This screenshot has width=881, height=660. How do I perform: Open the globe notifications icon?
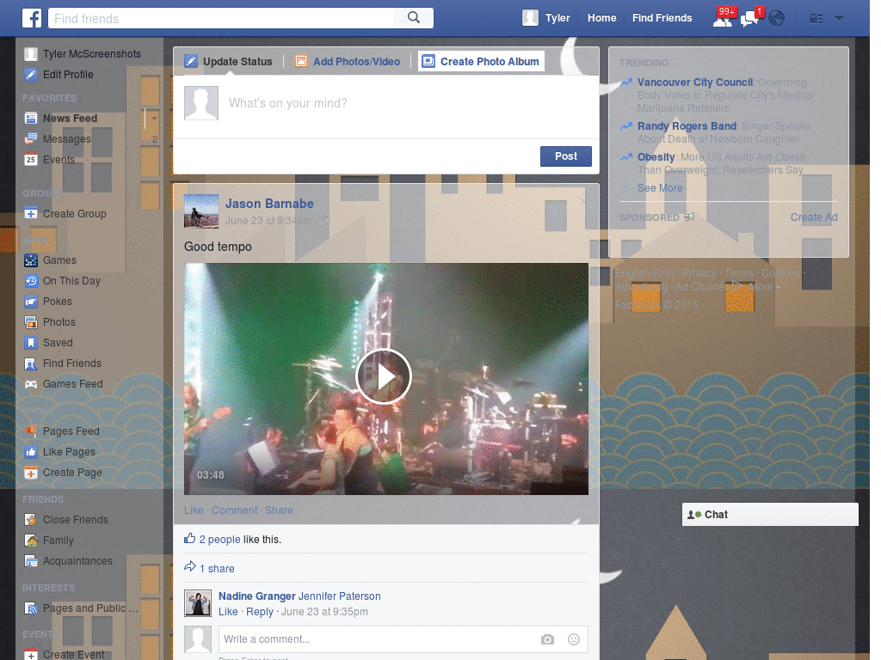click(x=777, y=19)
